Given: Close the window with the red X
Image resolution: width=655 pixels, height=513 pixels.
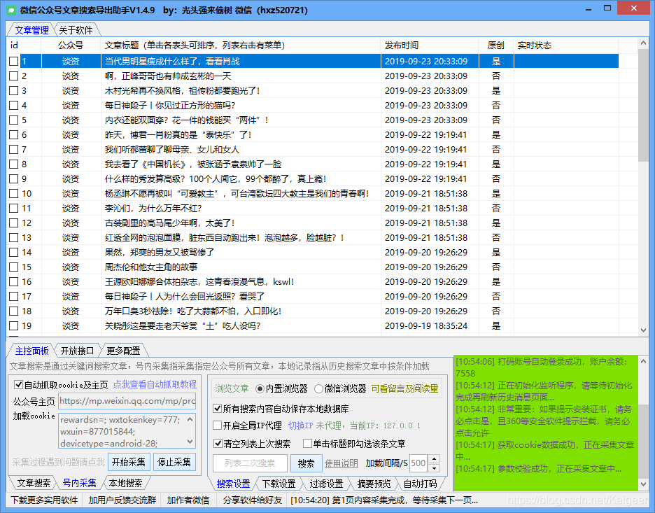Looking at the screenshot, I should (633, 8).
